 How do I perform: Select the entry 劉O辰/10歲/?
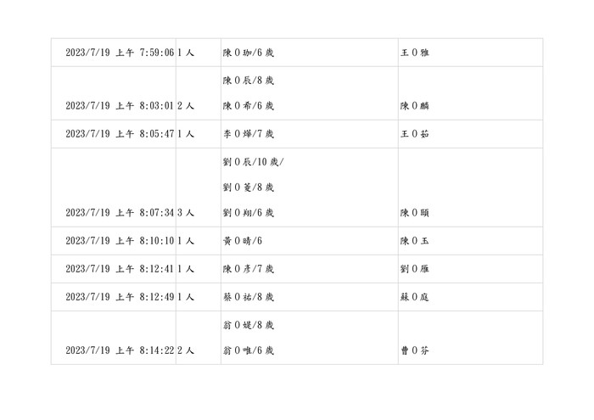pos(253,160)
